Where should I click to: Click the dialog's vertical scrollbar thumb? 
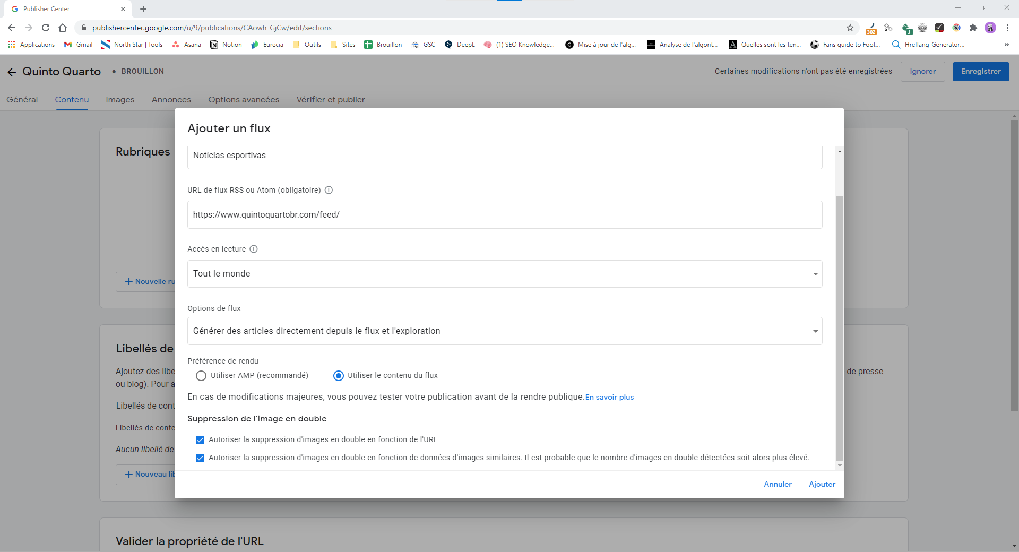(x=840, y=328)
